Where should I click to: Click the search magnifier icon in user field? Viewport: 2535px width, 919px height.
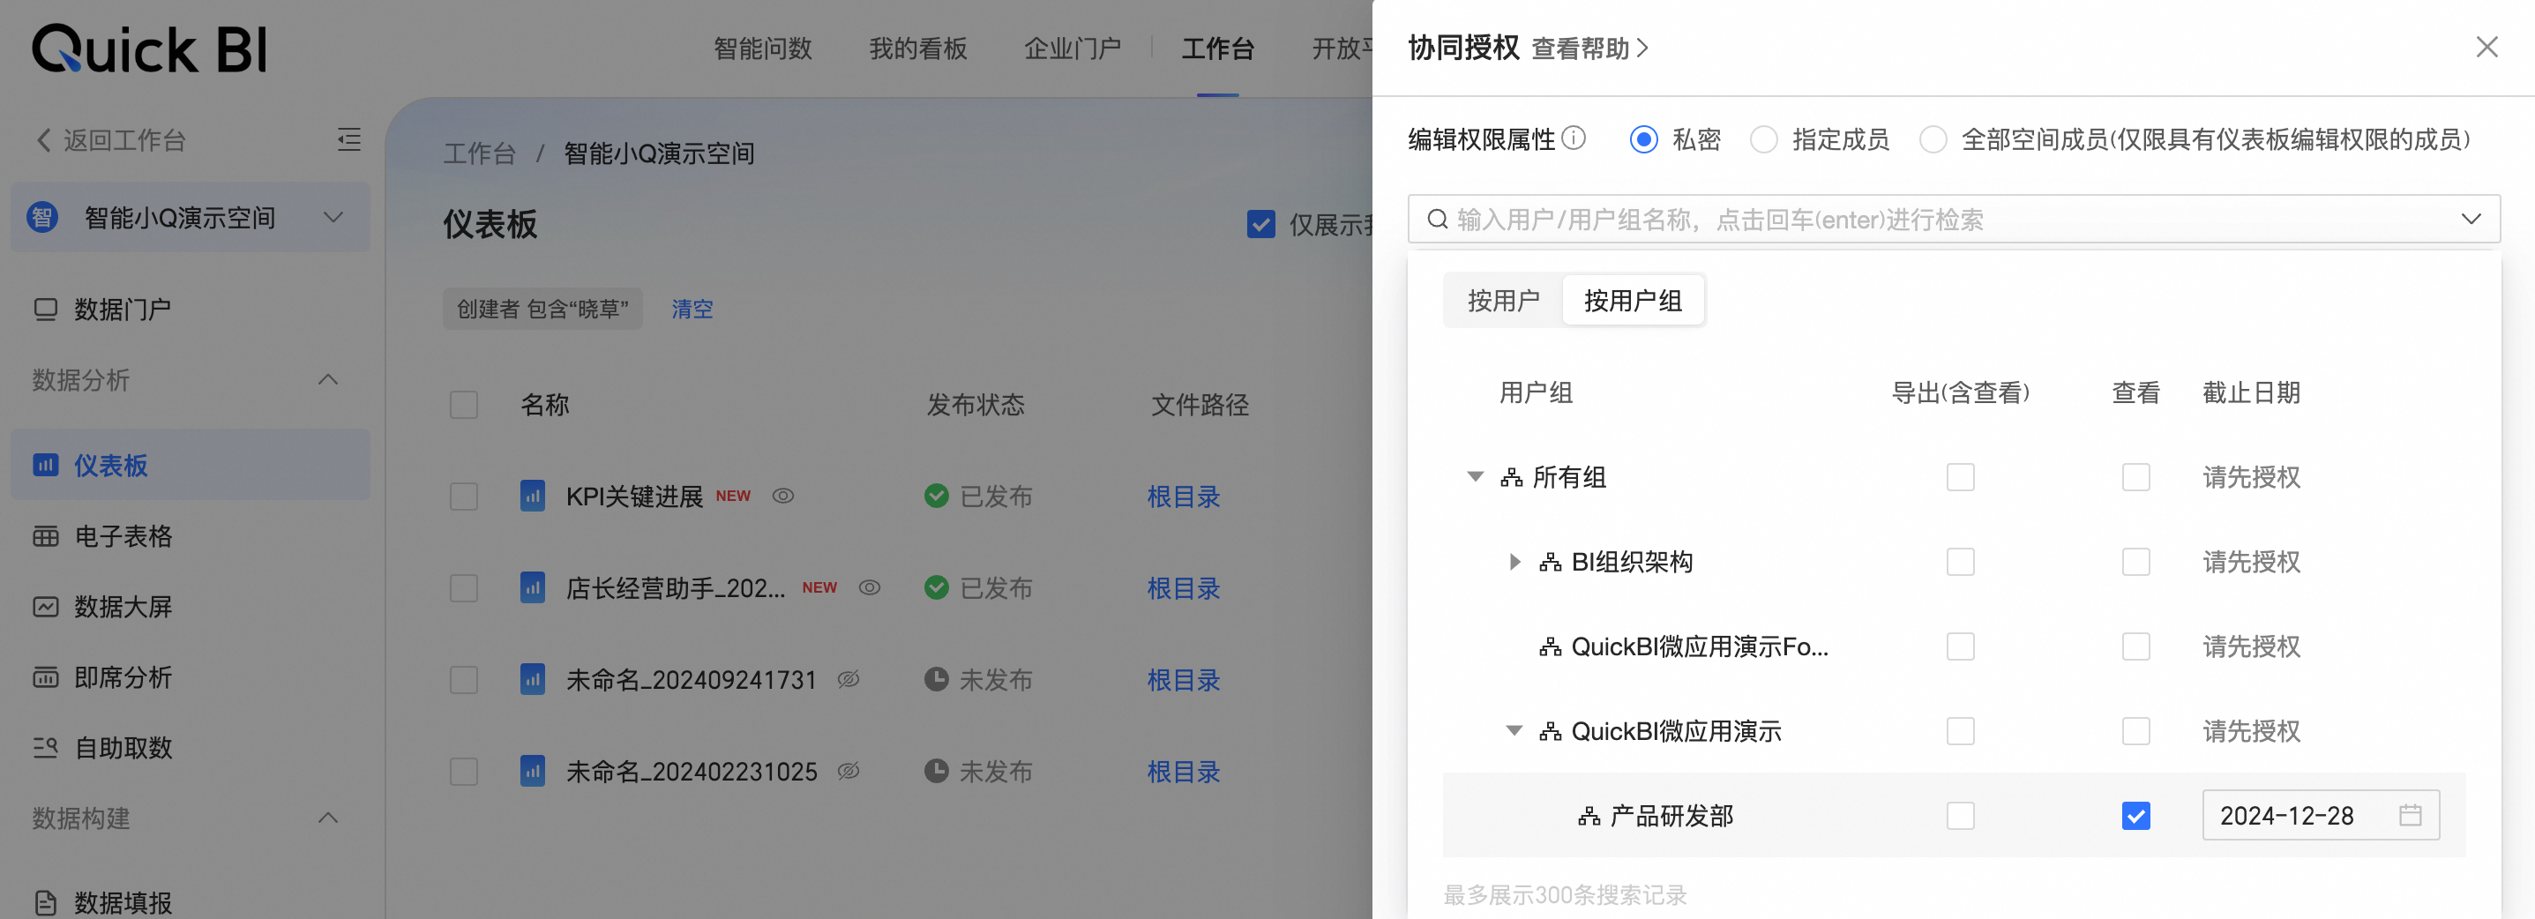point(1438,219)
